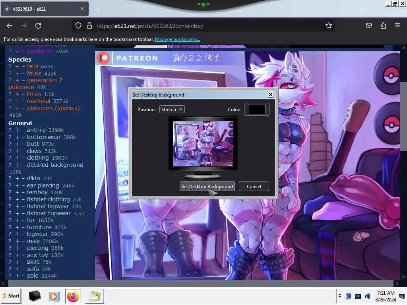Click the Patreon logo in artwork banner
The width and height of the screenshot is (407, 305).
point(103,58)
